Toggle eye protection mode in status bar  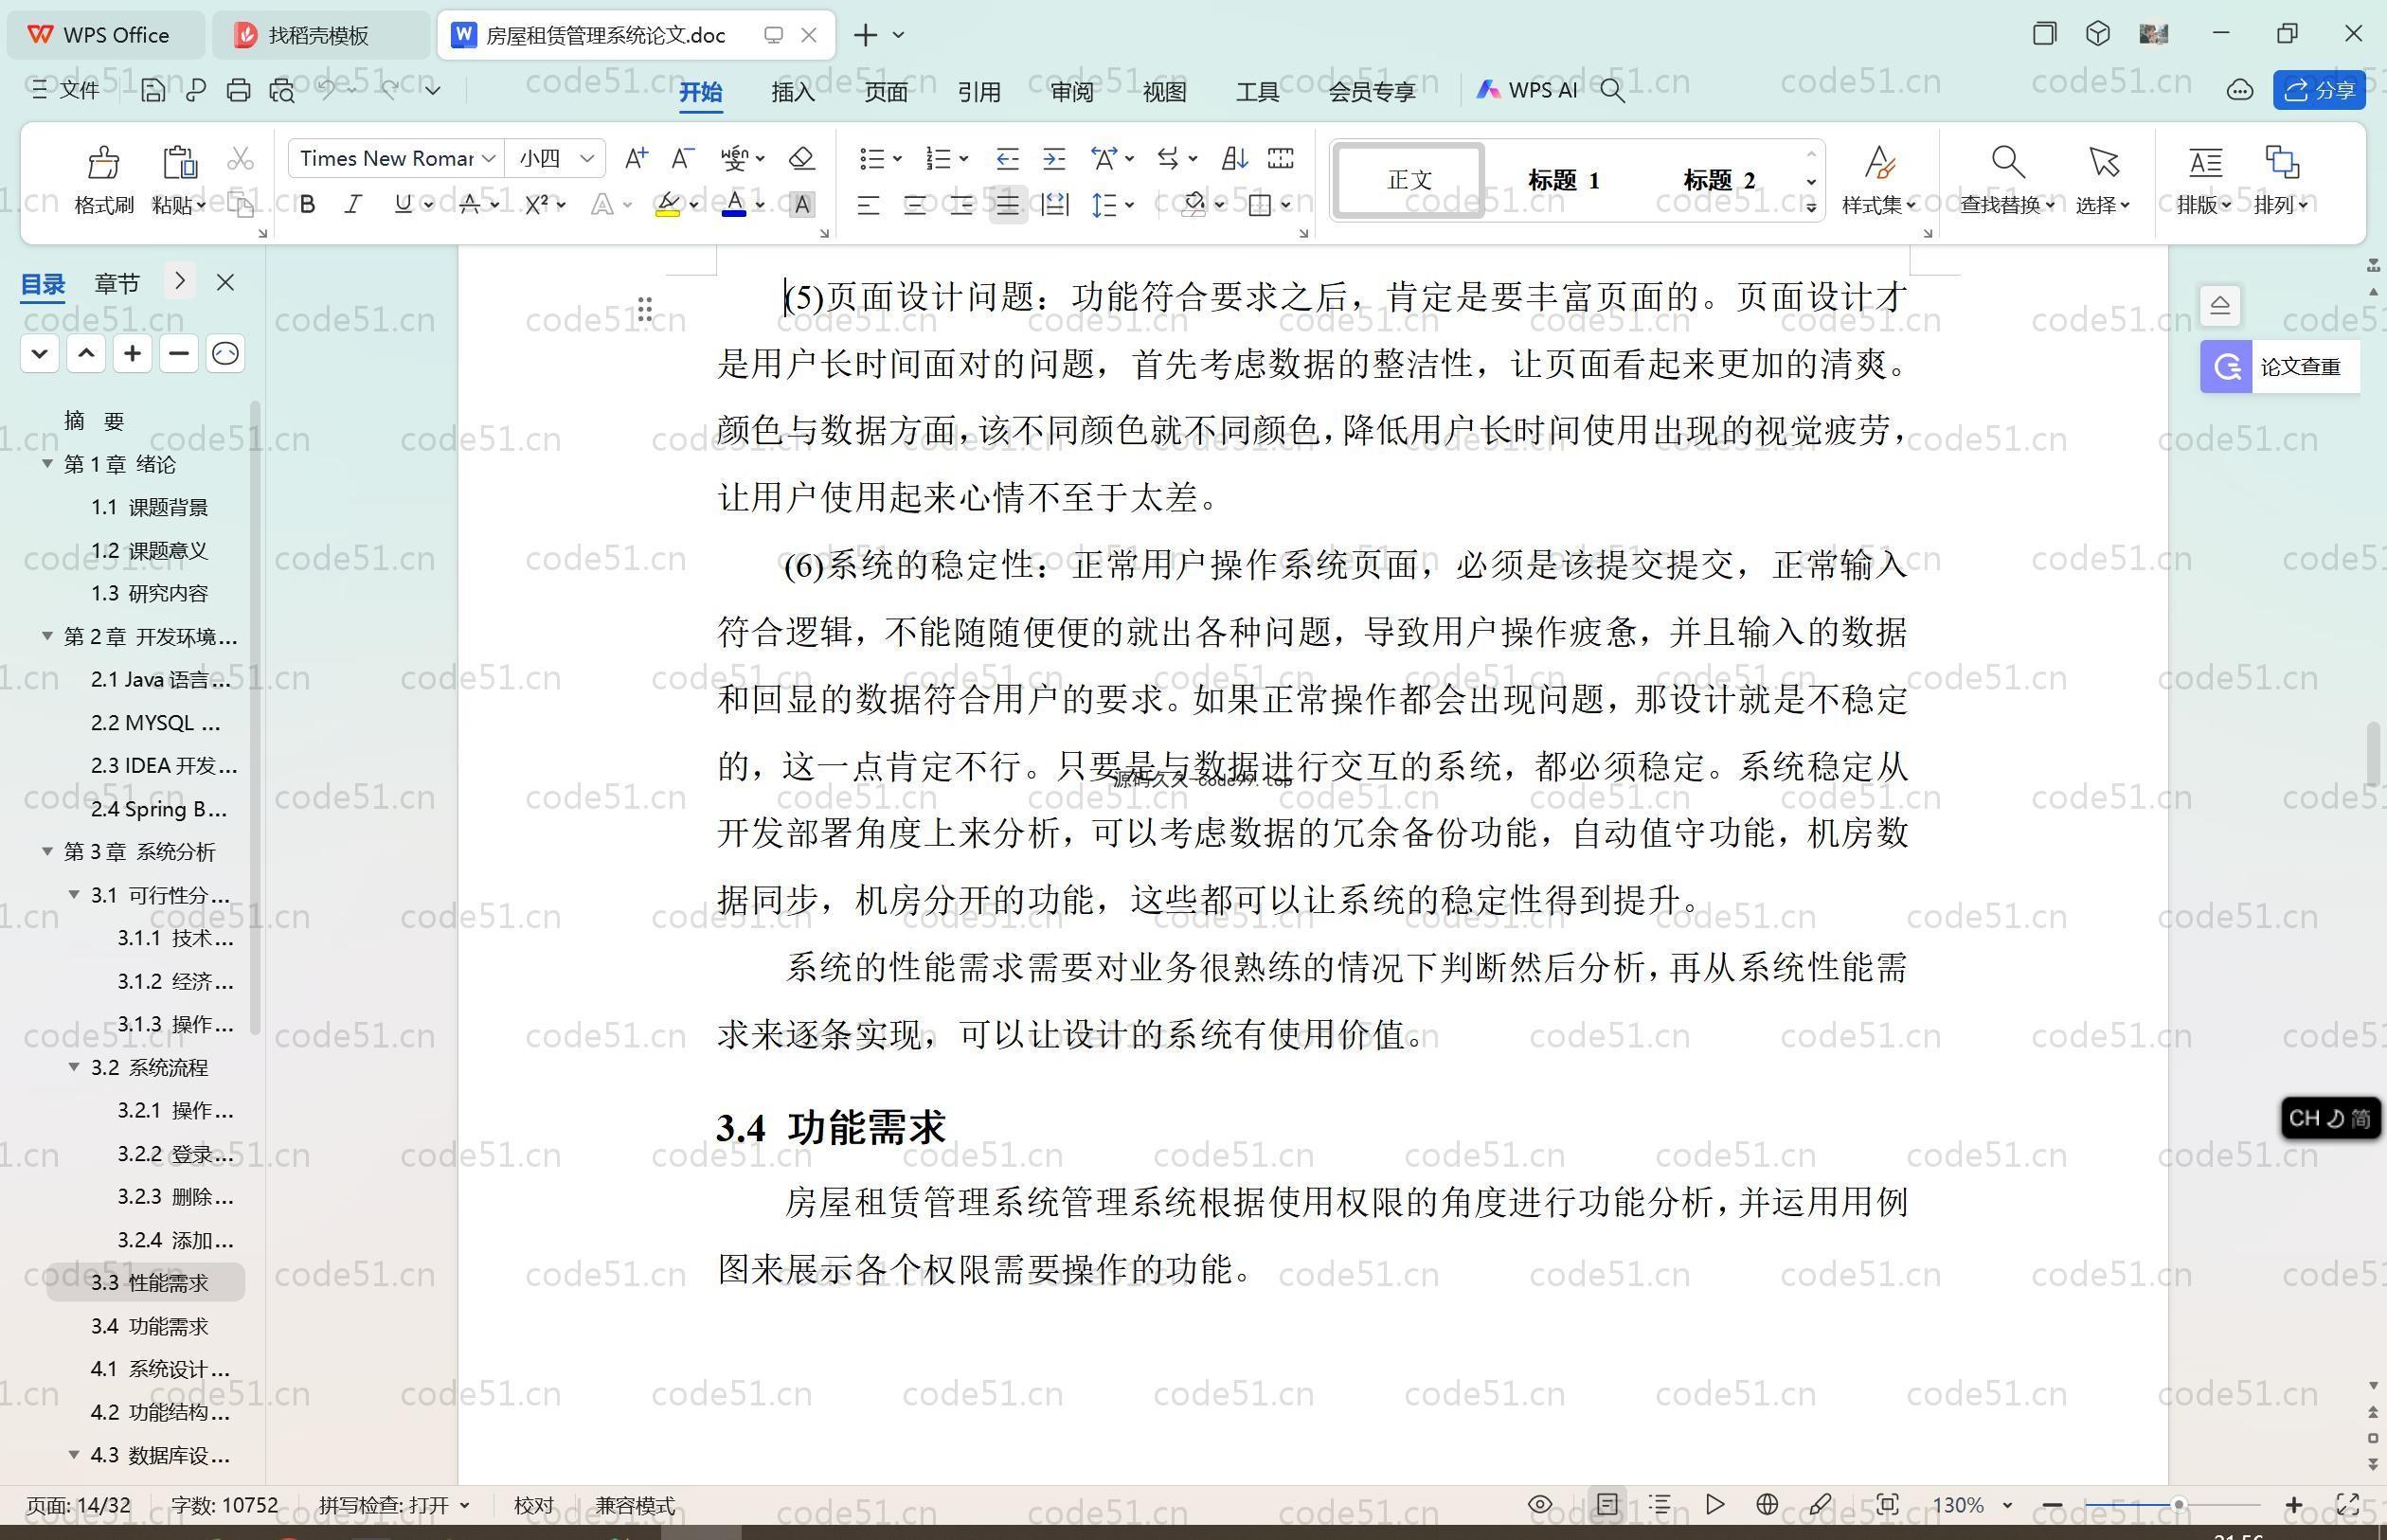click(1540, 1504)
